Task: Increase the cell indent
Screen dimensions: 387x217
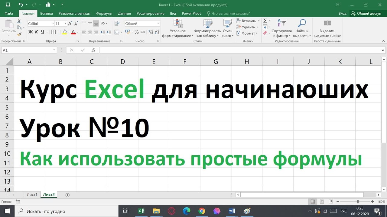Action: click(108, 32)
